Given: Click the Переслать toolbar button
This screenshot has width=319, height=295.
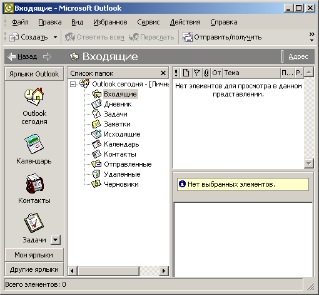Looking at the screenshot, I should click(151, 37).
